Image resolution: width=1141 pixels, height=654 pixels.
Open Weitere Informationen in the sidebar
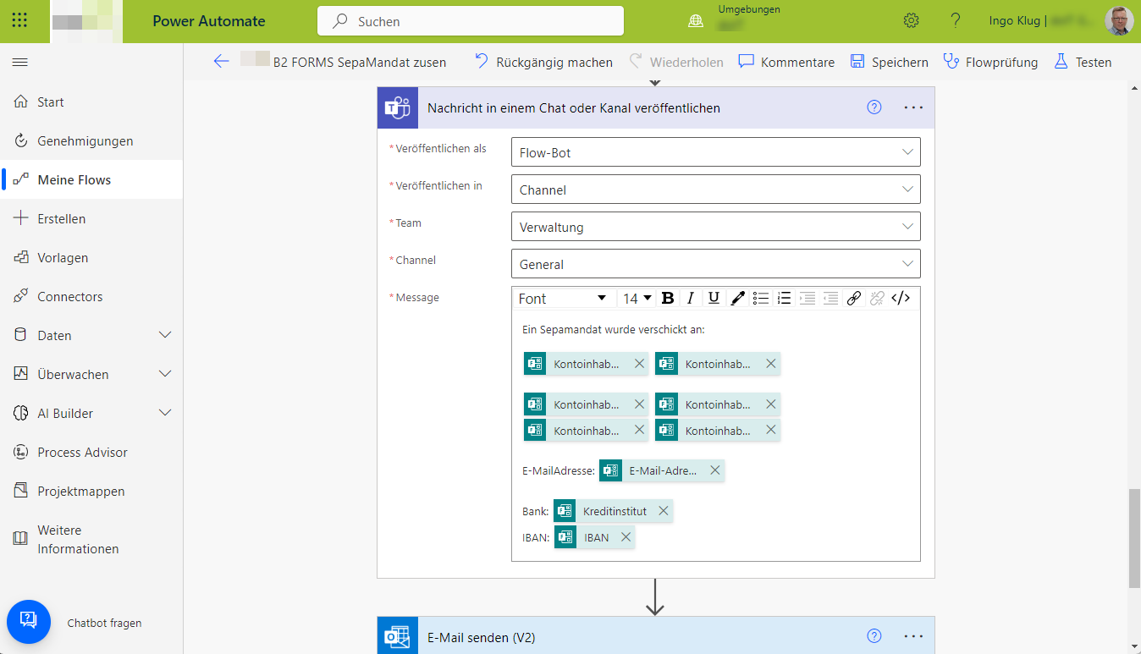91,539
